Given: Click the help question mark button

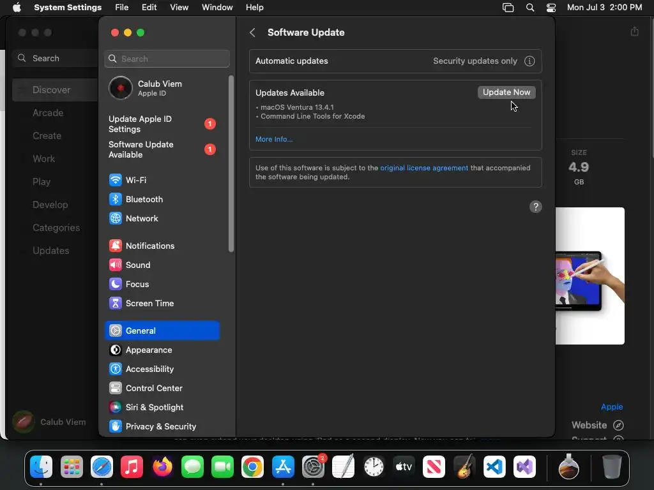Looking at the screenshot, I should (536, 207).
